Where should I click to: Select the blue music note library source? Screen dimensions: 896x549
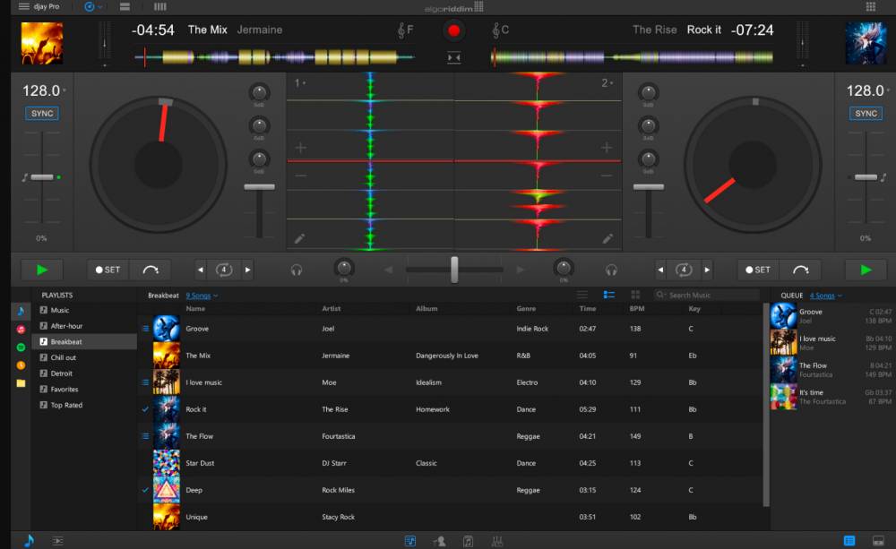coord(22,312)
